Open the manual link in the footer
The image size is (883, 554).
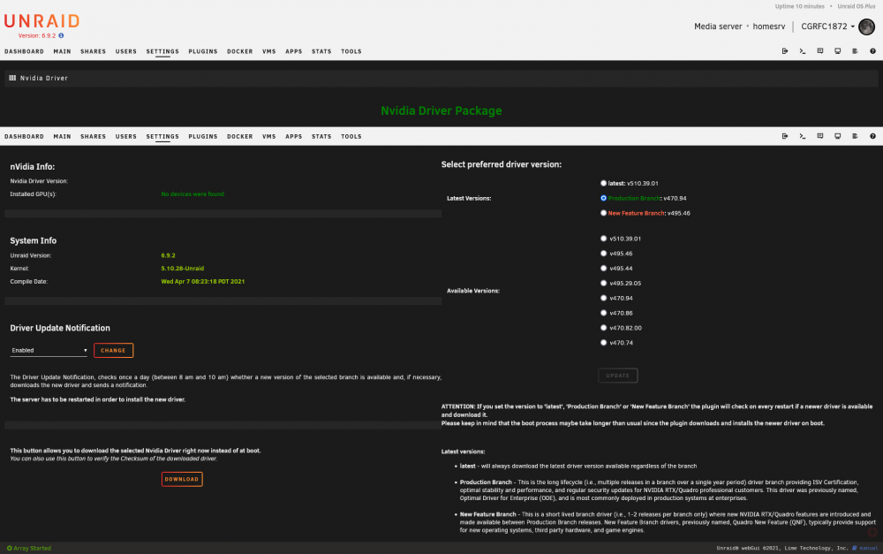point(868,548)
